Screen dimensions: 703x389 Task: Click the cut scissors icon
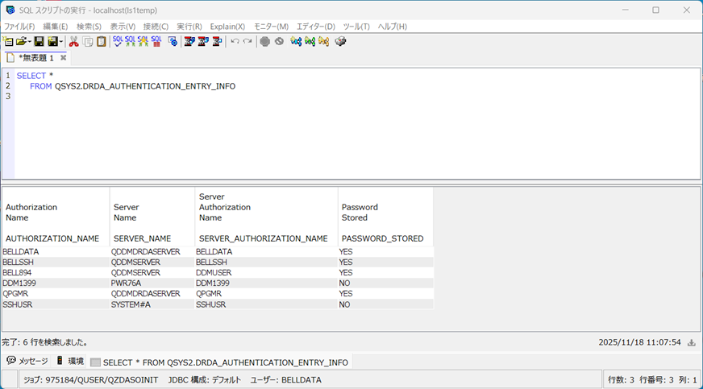73,41
